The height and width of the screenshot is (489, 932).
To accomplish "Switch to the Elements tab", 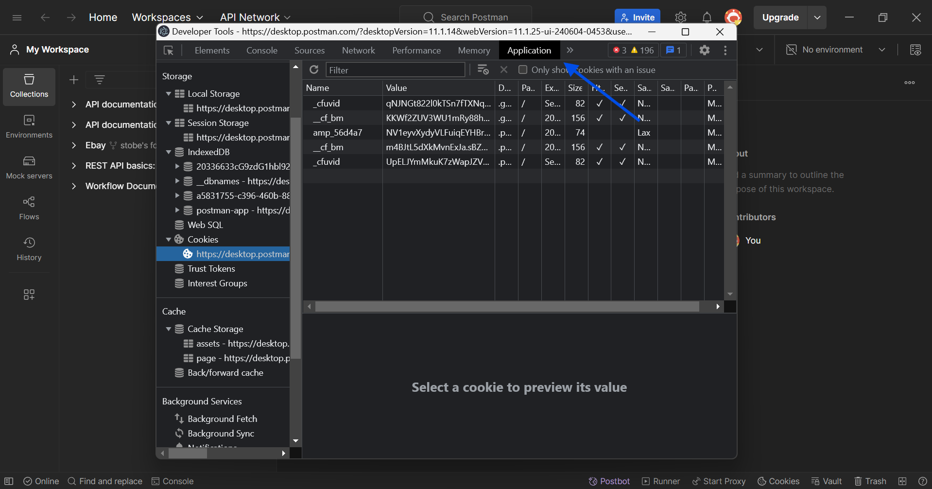I will tap(212, 51).
